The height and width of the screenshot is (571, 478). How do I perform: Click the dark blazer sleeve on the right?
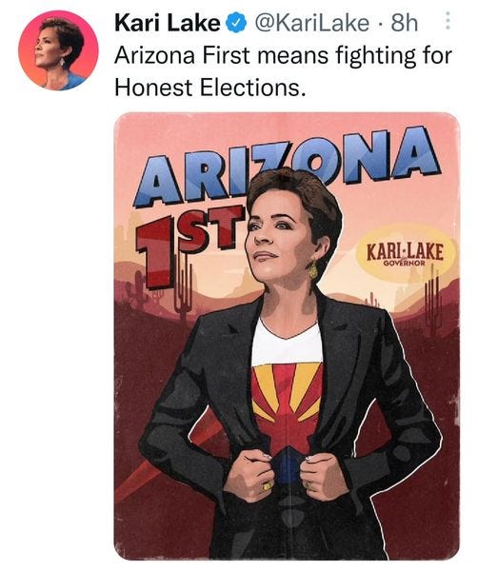click(409, 401)
